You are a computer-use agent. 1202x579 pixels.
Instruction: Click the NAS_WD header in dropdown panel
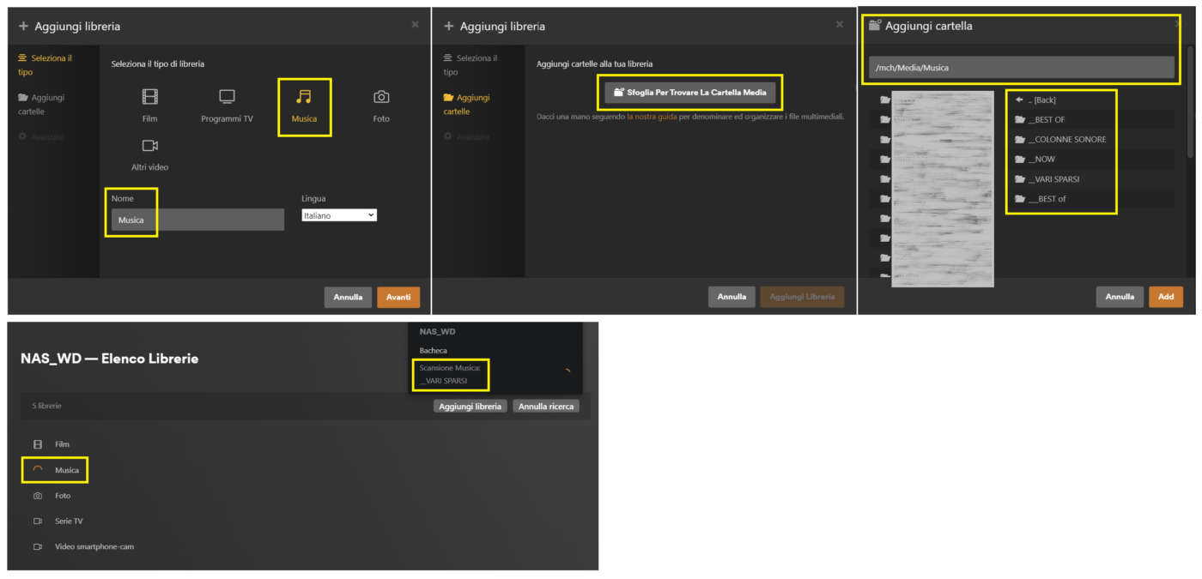click(x=437, y=331)
